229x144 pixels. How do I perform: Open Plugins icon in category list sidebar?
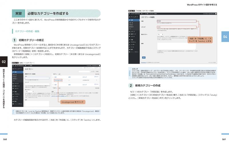13,94
